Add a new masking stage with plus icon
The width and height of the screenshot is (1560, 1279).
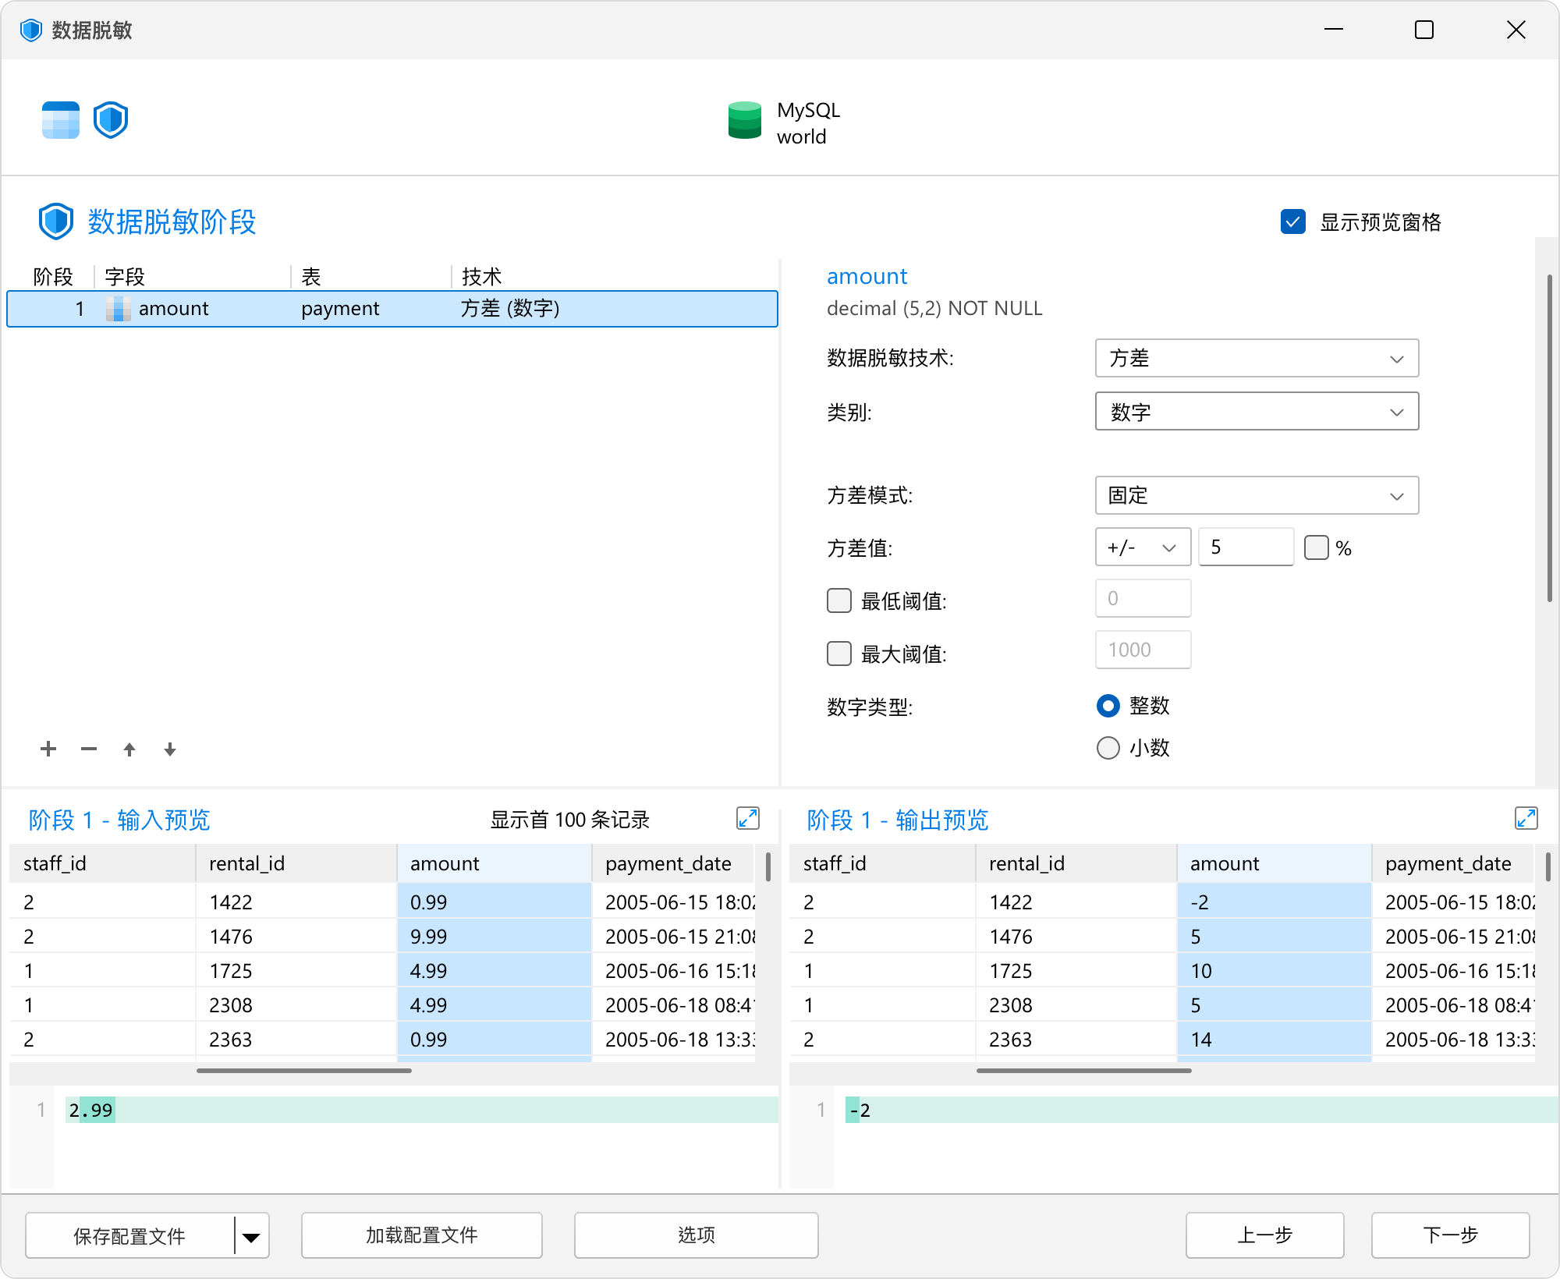[48, 749]
